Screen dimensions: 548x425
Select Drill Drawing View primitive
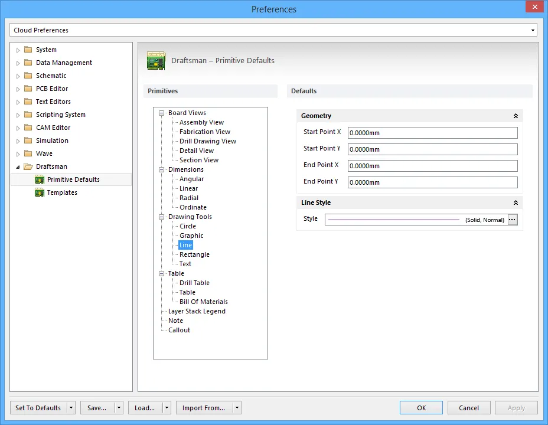pos(208,141)
